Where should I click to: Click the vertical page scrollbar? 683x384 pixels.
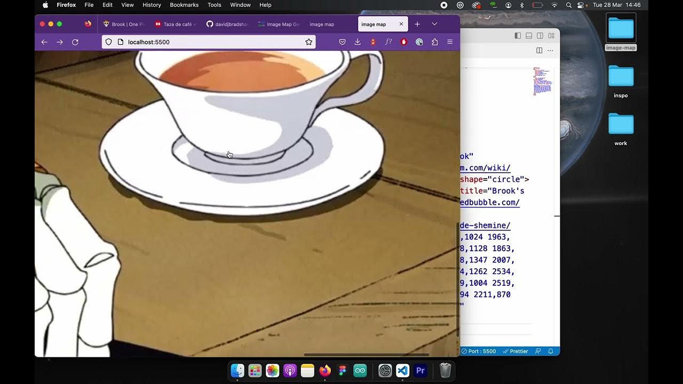[457, 279]
